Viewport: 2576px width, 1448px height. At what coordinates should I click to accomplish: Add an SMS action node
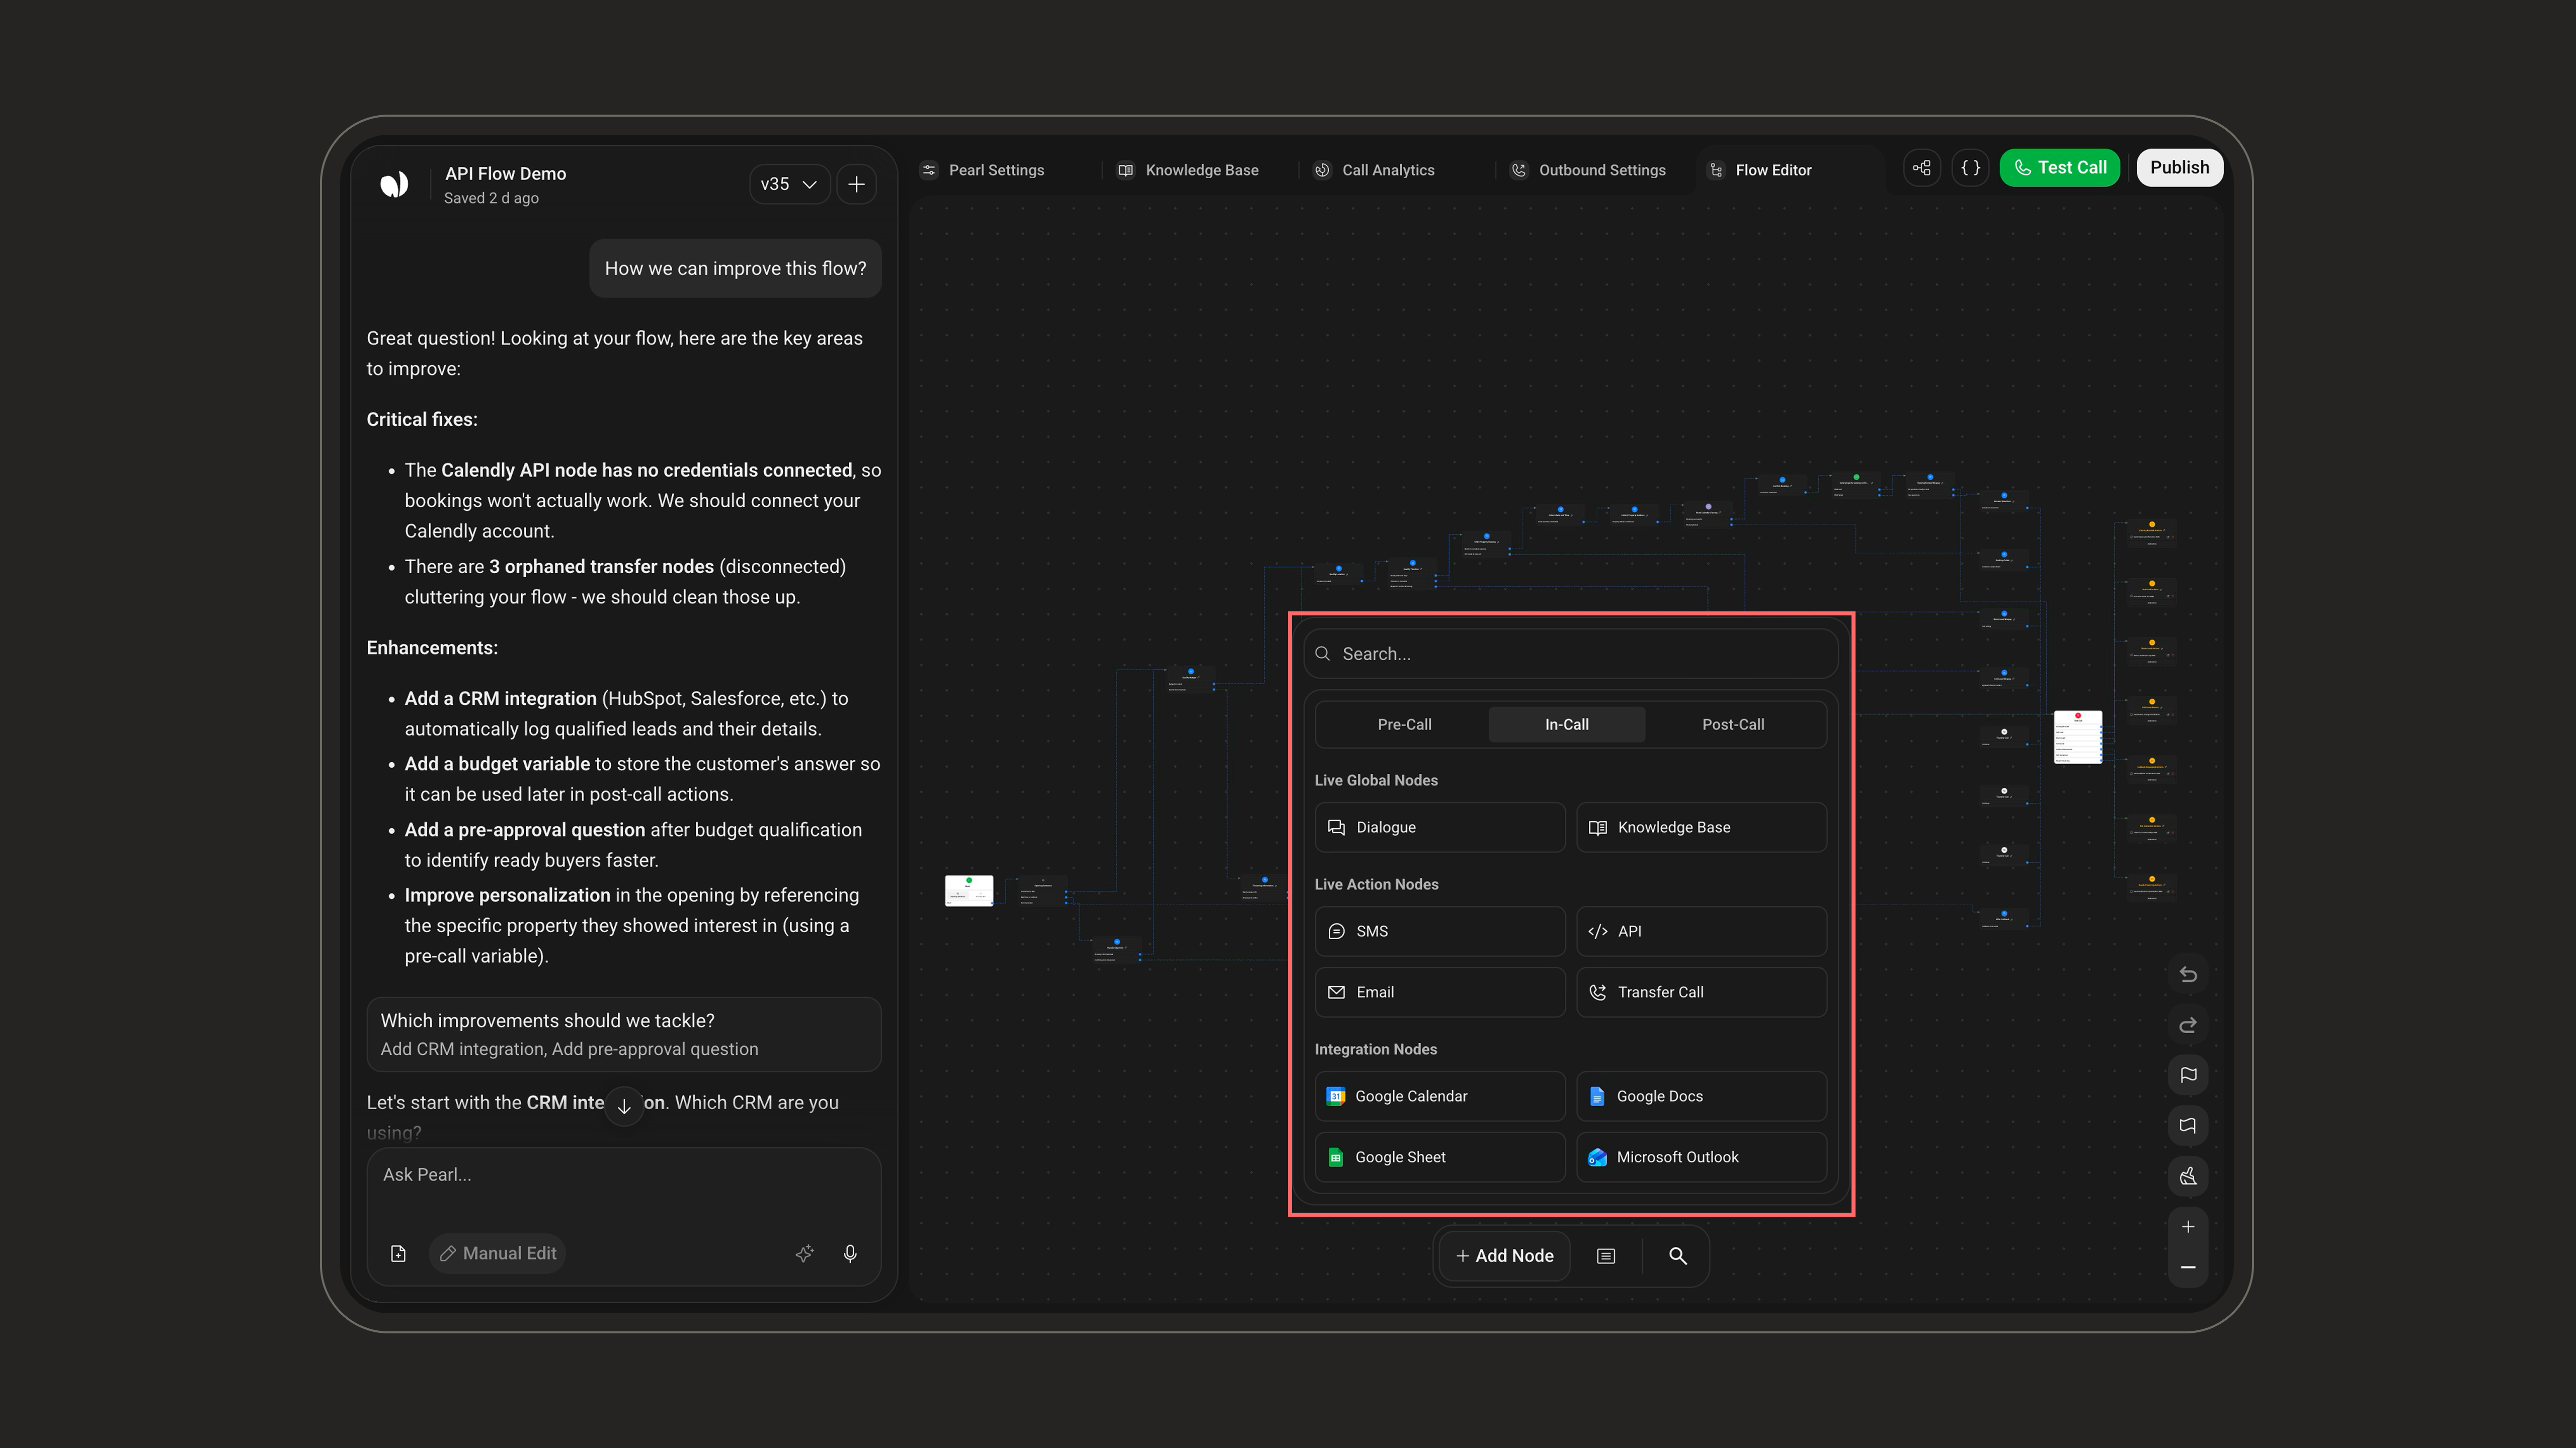1440,931
